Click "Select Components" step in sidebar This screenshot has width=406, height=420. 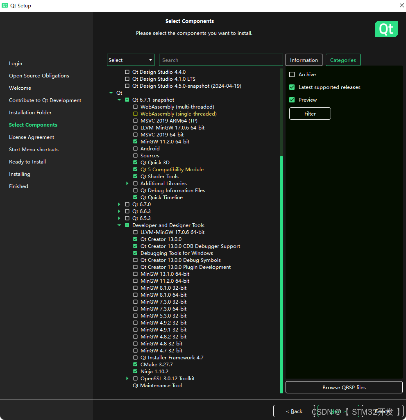(x=33, y=125)
